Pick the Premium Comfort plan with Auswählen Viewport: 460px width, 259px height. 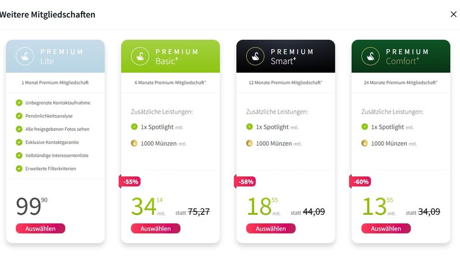click(386, 229)
